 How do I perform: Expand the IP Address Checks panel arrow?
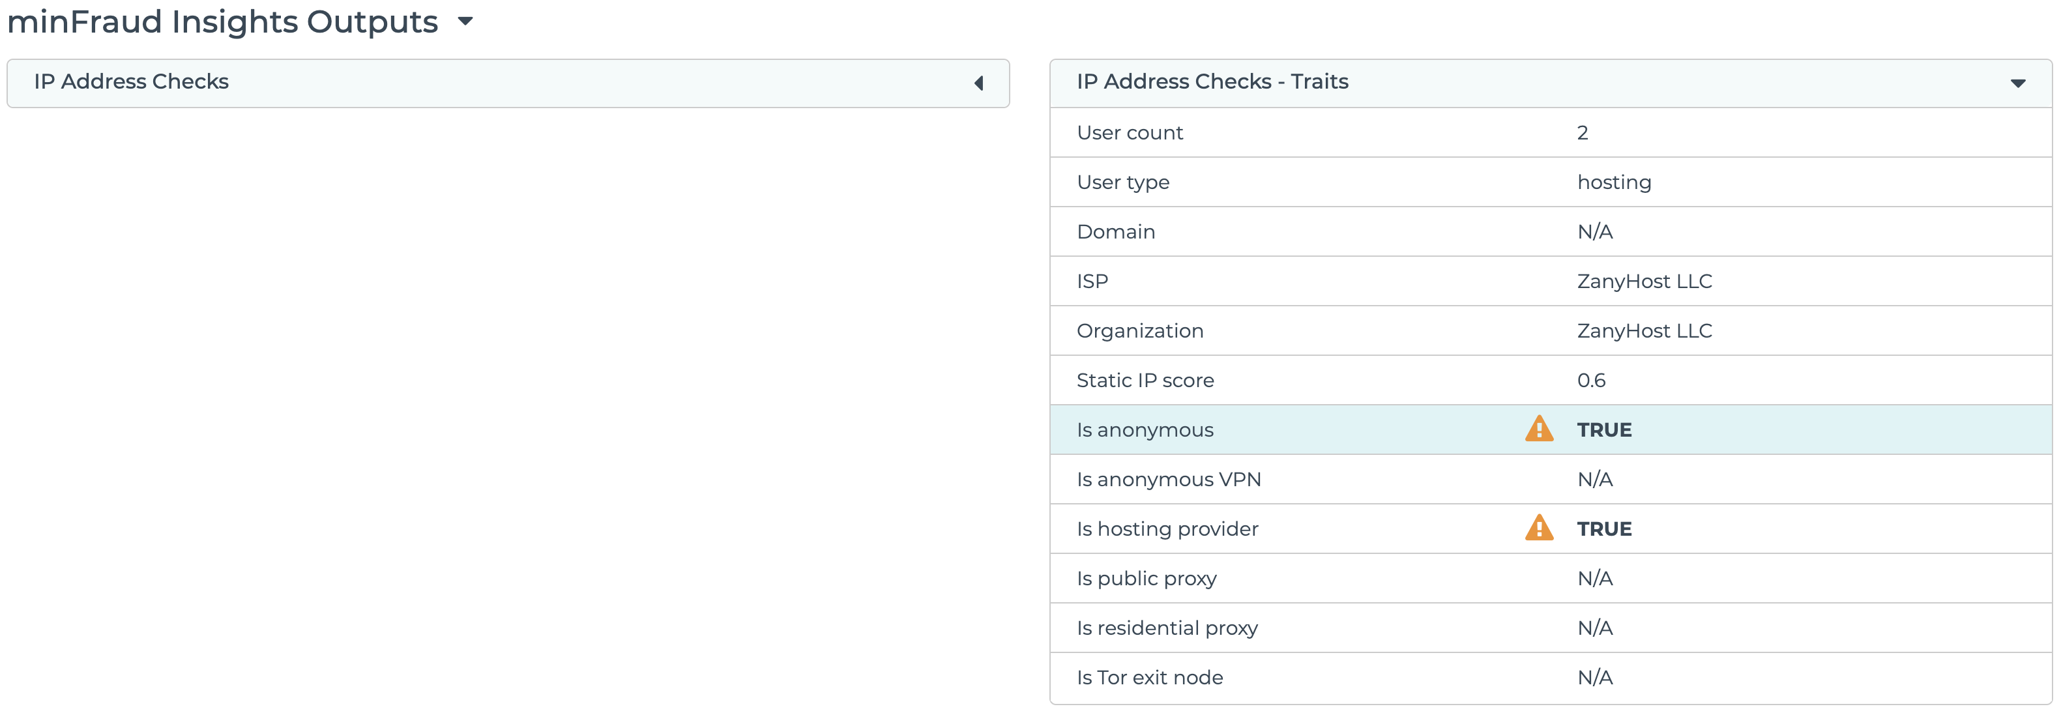978,83
